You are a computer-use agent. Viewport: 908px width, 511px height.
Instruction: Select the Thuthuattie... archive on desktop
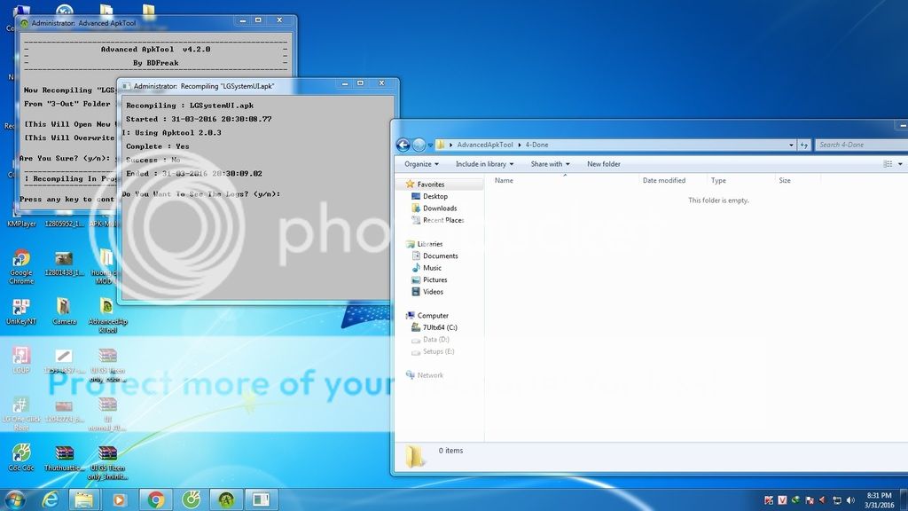tap(64, 458)
